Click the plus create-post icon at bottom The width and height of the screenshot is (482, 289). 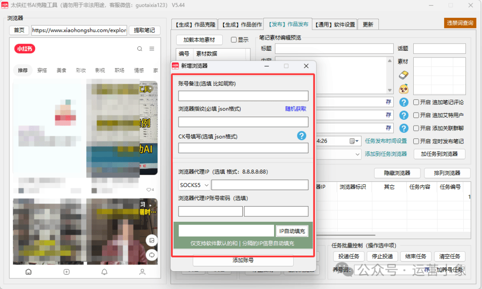coord(66,272)
